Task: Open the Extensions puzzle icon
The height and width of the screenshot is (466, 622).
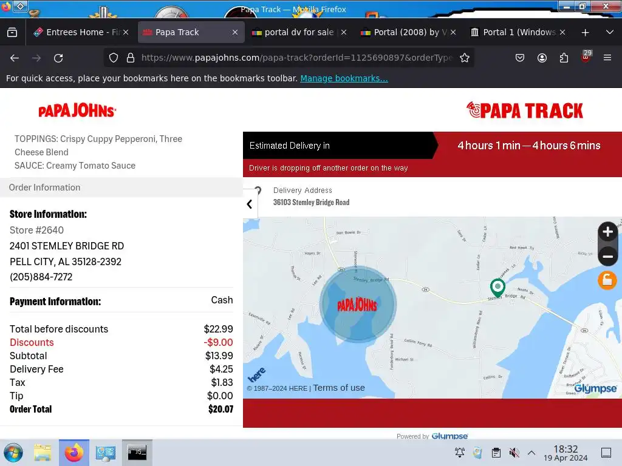Action: (x=564, y=58)
